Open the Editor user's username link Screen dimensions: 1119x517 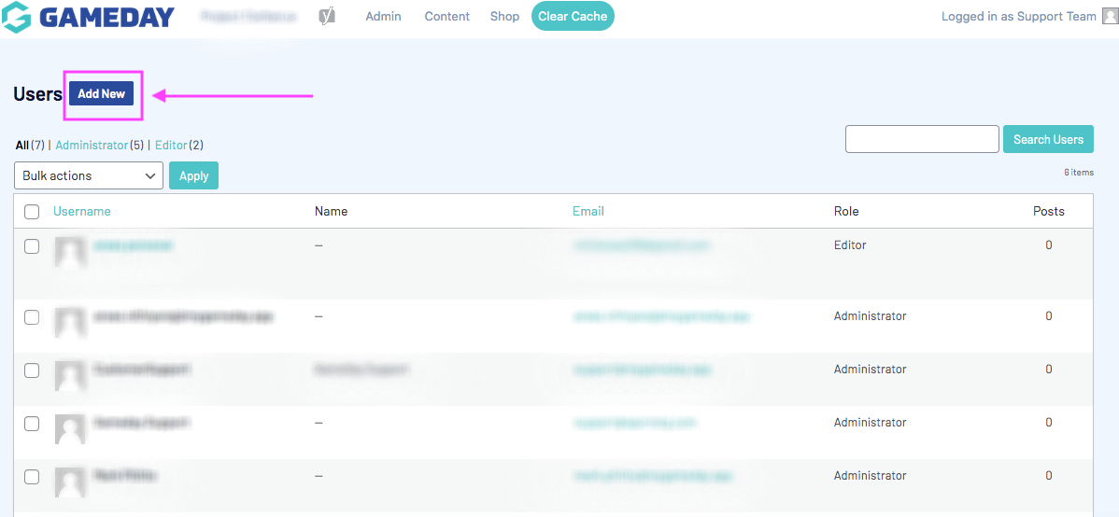point(134,245)
